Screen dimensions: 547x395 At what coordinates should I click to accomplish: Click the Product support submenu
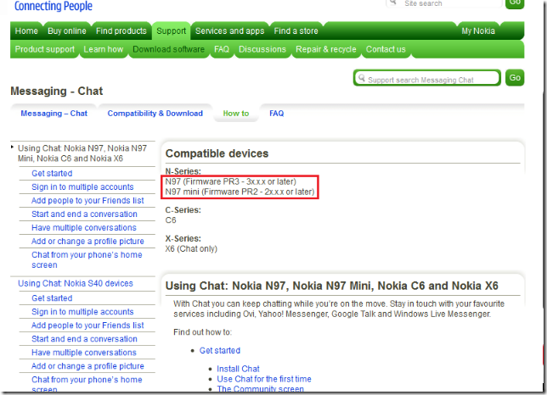point(45,49)
